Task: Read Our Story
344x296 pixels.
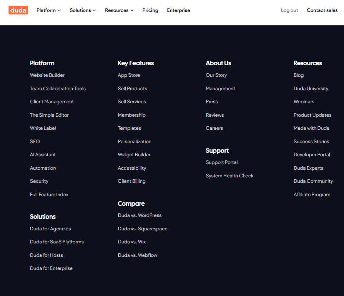Action: (x=216, y=75)
